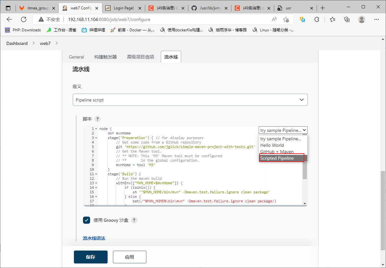Click the 'M3' tool string on line 9
The height and width of the screenshot is (268, 386).
coord(151,165)
